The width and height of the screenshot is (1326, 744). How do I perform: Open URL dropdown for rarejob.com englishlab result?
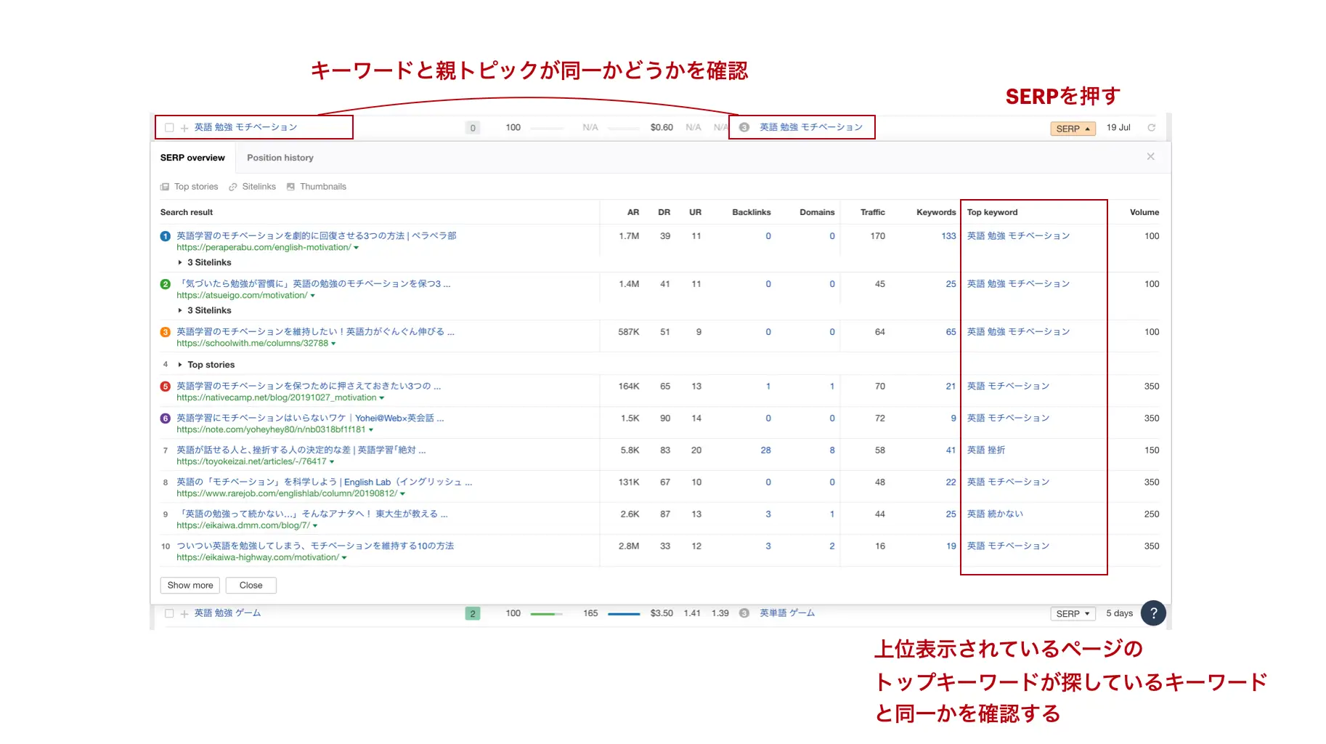click(402, 494)
